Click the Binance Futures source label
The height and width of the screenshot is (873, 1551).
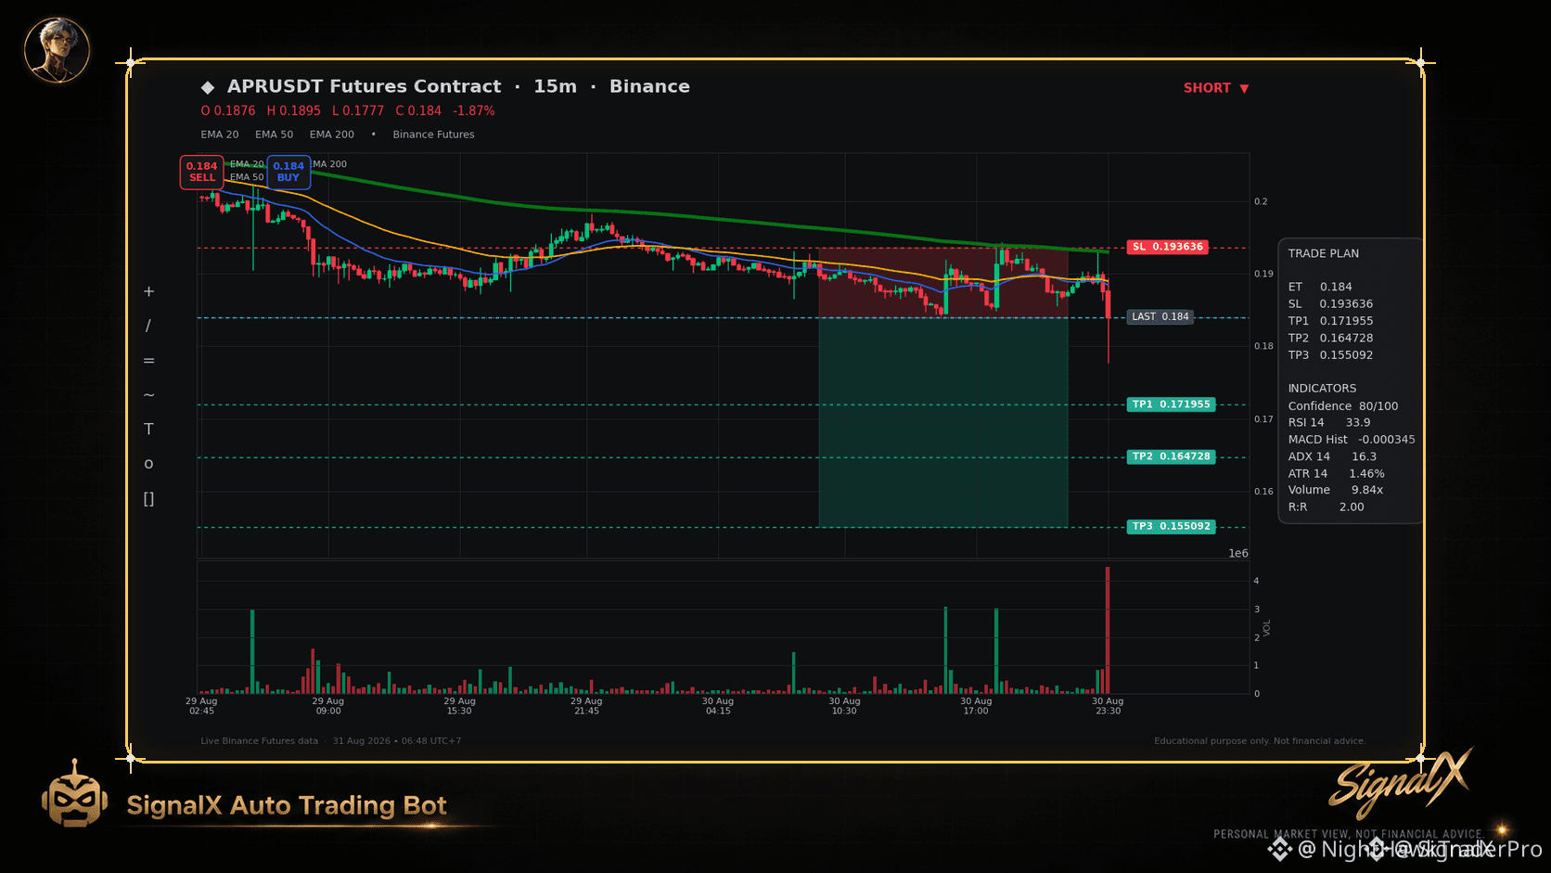(433, 135)
